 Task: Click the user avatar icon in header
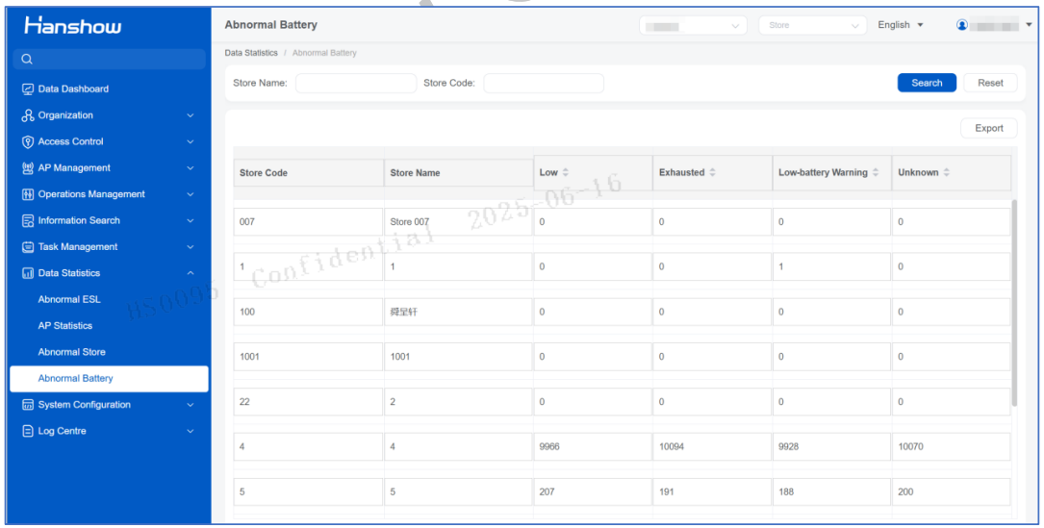[961, 25]
